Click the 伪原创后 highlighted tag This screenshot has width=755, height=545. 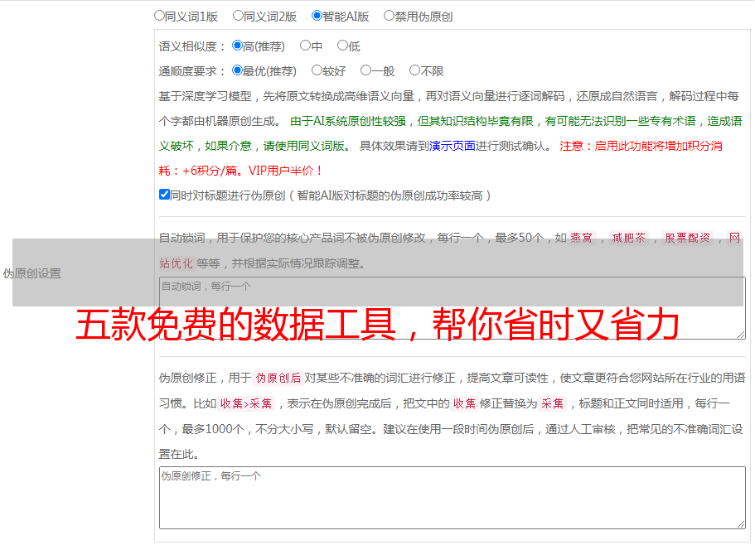pos(278,378)
